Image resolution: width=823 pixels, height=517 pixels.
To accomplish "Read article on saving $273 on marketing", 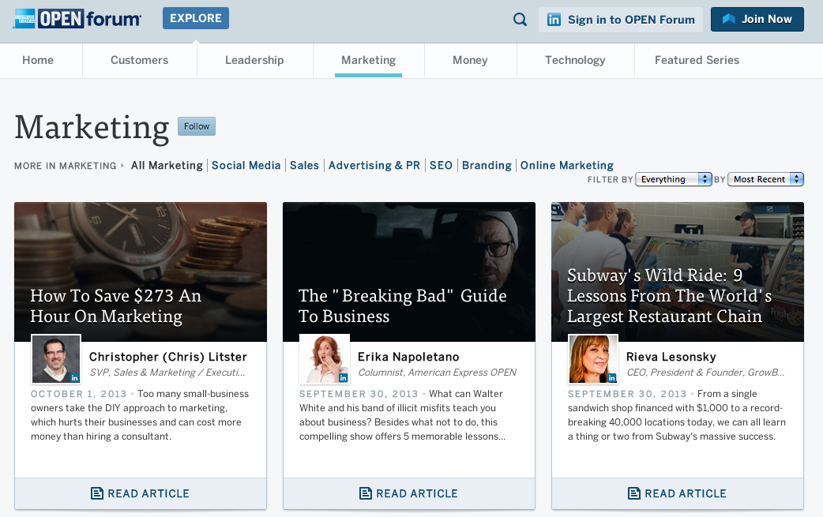I will point(141,493).
